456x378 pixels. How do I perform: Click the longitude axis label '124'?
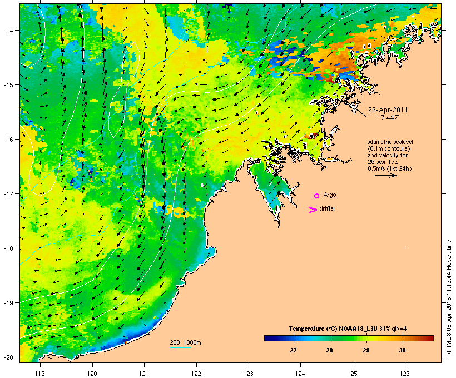click(x=300, y=374)
